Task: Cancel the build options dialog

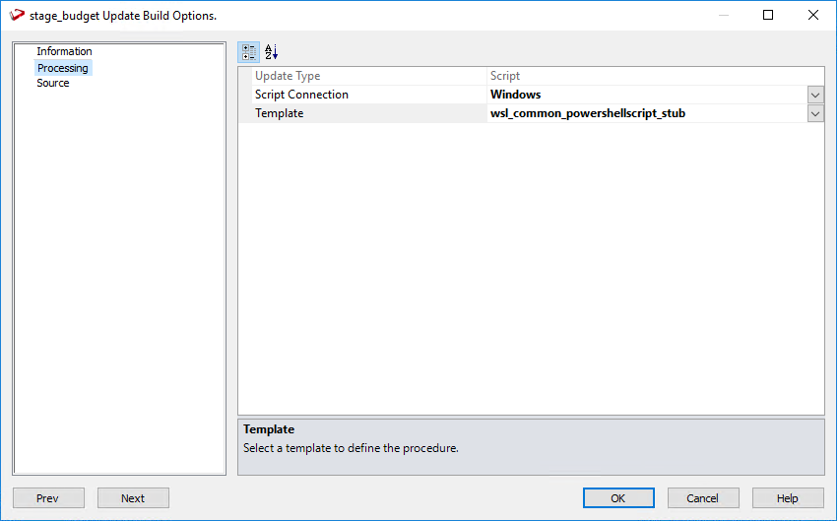Action: pyautogui.click(x=703, y=498)
